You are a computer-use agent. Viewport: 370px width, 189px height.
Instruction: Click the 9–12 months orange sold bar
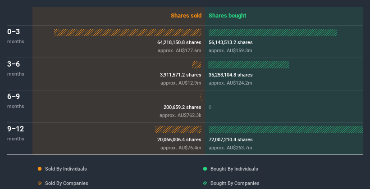[178, 130]
